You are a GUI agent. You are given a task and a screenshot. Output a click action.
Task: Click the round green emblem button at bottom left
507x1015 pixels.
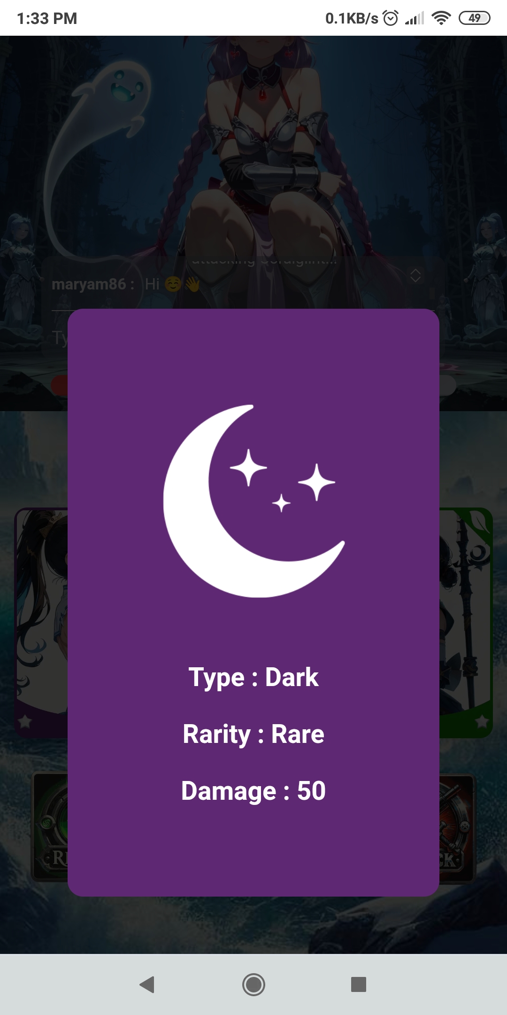pos(50,828)
